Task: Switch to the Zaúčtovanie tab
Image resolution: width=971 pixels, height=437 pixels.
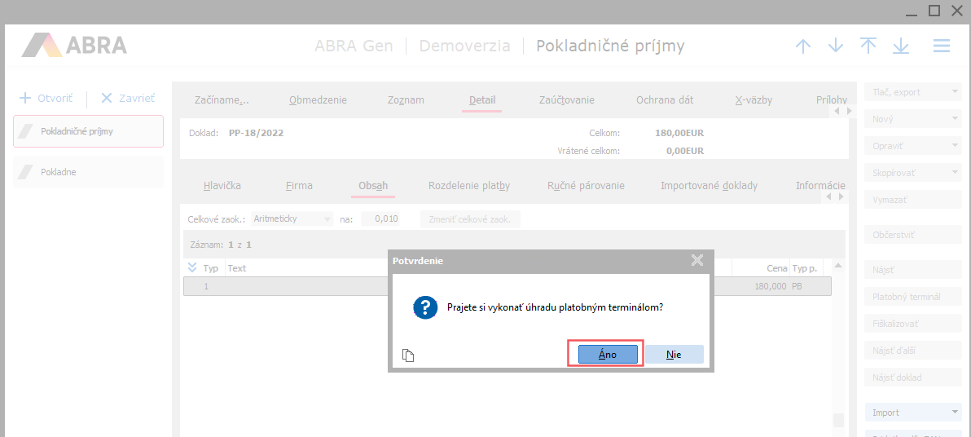Action: [x=566, y=100]
